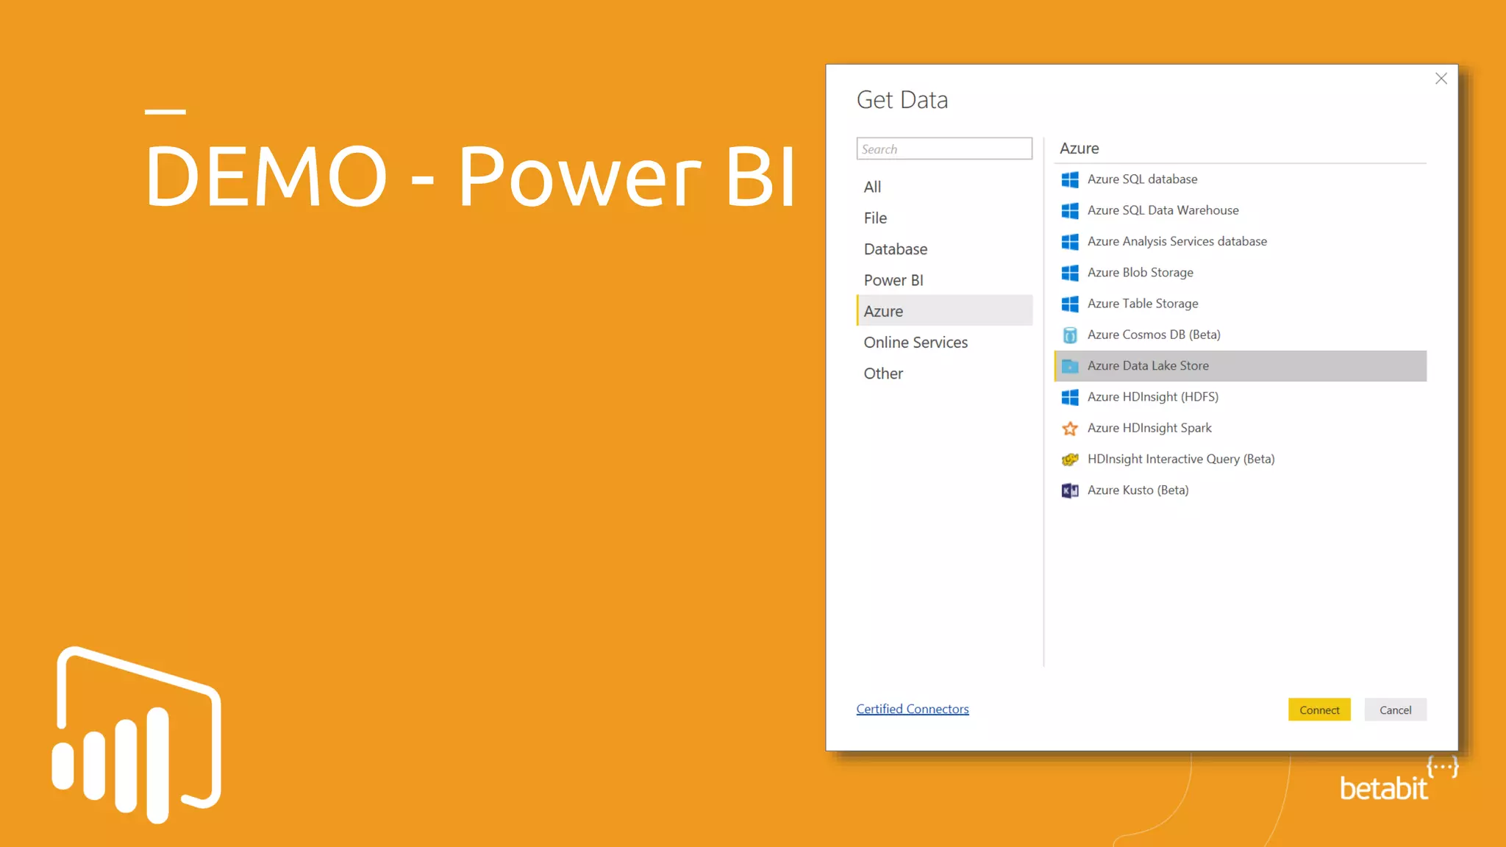Click the HDInsight Interactive Query hive icon
1506x847 pixels.
point(1070,460)
